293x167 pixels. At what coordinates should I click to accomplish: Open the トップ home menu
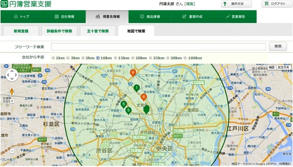point(22,17)
